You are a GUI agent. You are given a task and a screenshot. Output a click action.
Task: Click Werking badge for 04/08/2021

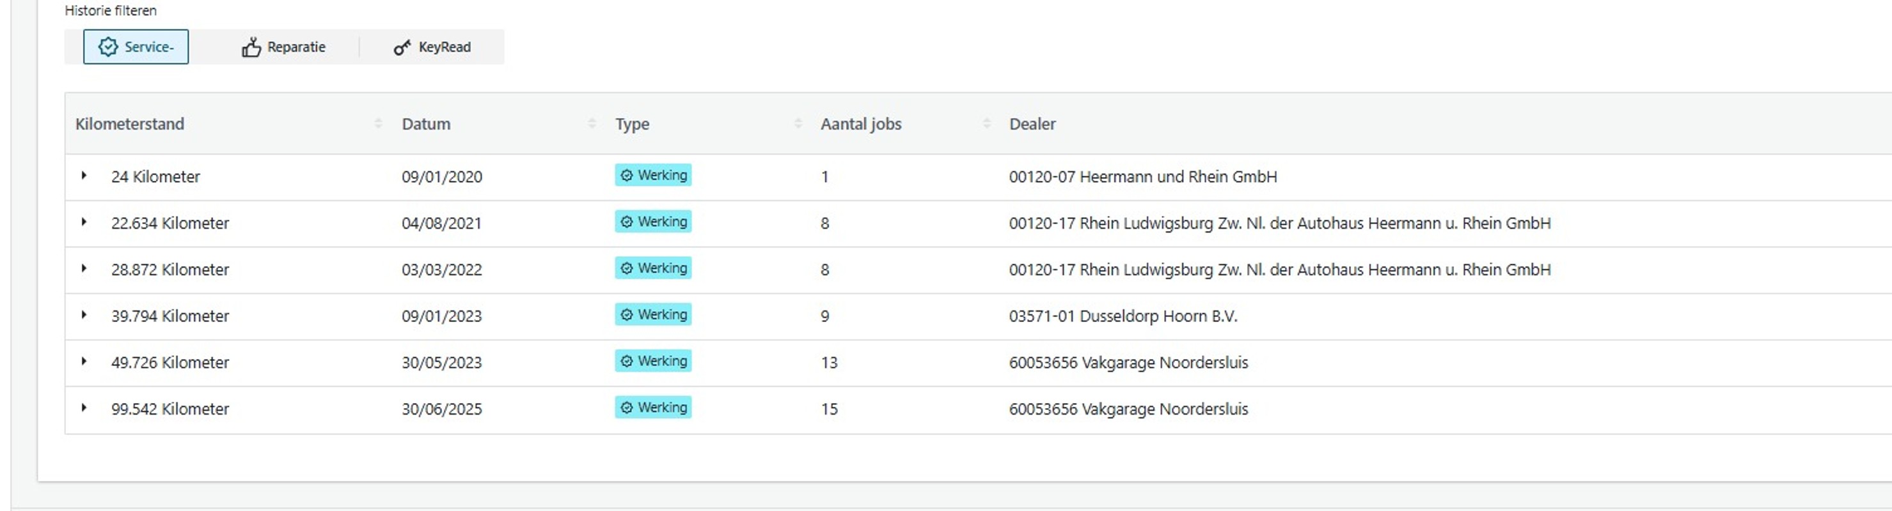653,222
